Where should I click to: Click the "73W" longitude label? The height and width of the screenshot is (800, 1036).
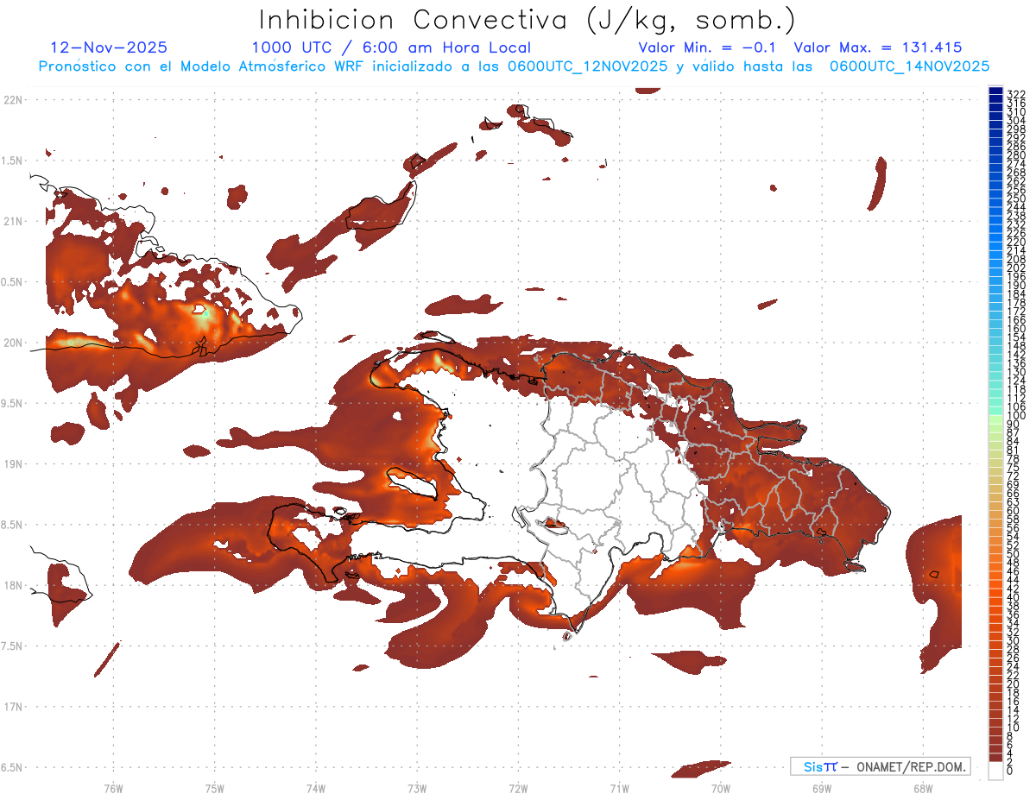coord(417,788)
